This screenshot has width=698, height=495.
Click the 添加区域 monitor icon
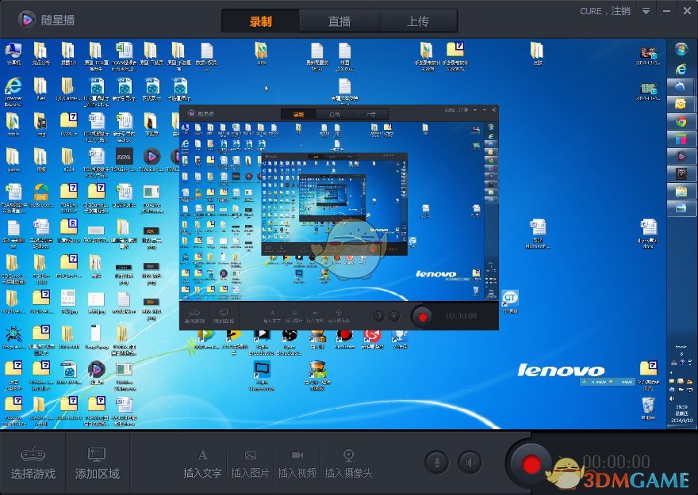click(x=97, y=455)
